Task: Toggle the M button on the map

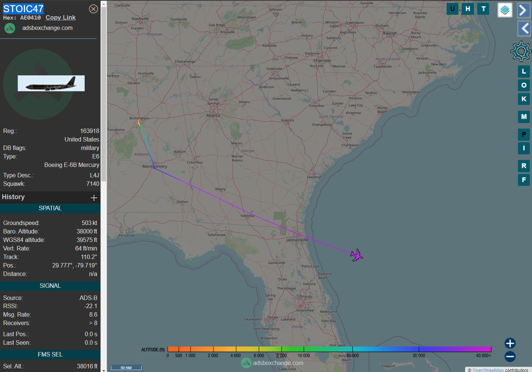Action: click(x=524, y=117)
